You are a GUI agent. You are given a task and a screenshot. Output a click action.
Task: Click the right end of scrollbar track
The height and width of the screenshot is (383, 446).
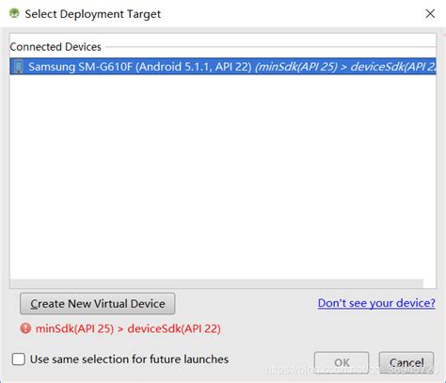(419, 283)
